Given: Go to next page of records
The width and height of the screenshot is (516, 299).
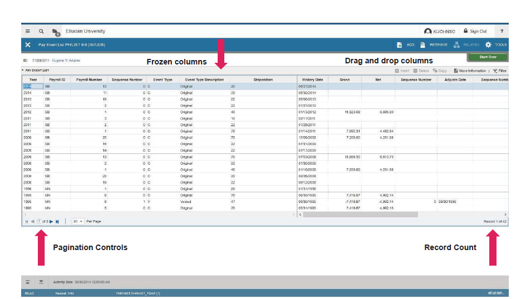Looking at the screenshot, I should [51, 221].
